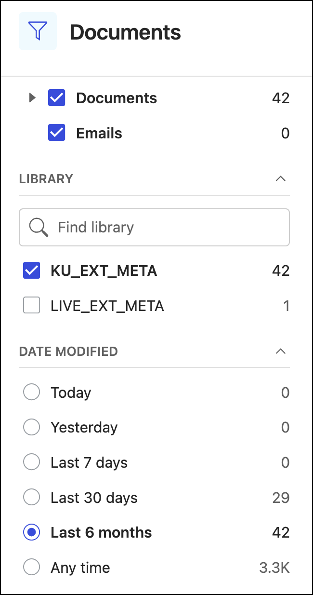Collapse the Library section chevron
Screen dimensions: 313x595
coord(280,179)
